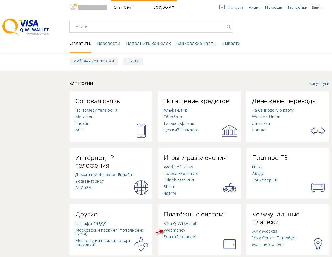Select the Оплатить tab
This screenshot has width=332, height=257.
tap(80, 43)
